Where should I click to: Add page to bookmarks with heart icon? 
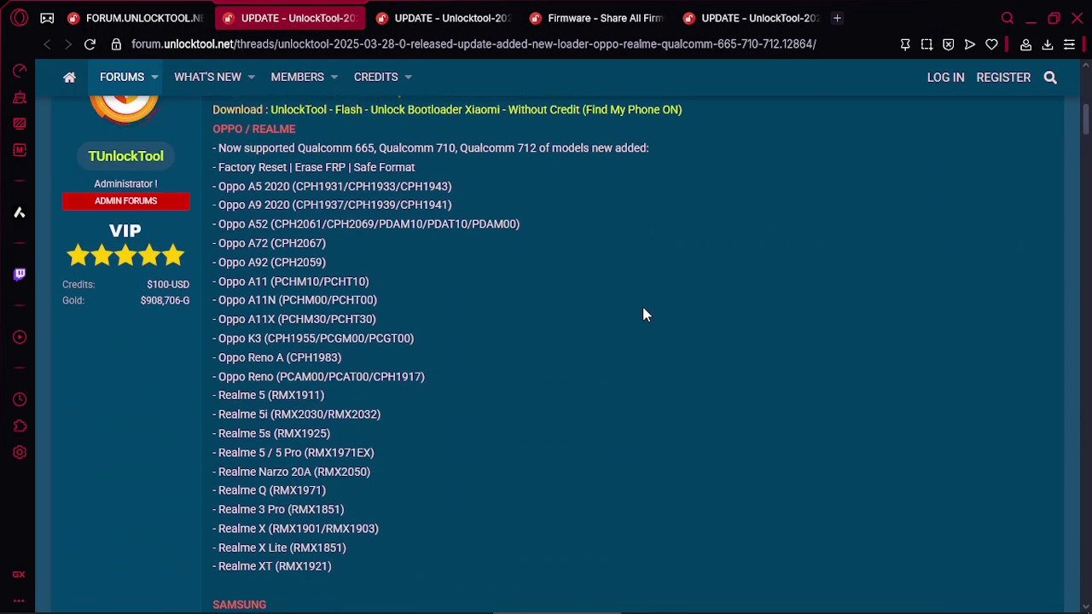991,44
